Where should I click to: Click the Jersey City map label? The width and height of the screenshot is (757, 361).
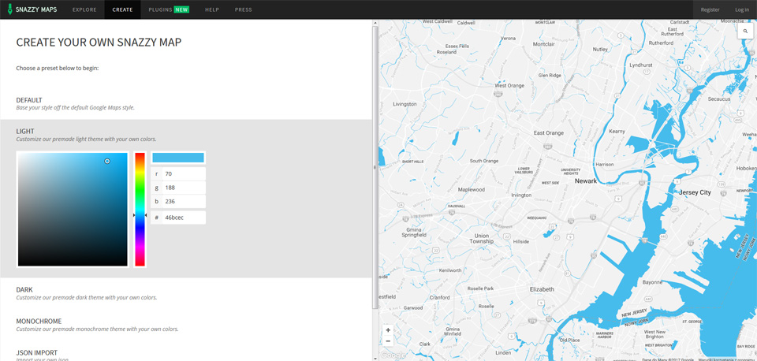pos(695,192)
